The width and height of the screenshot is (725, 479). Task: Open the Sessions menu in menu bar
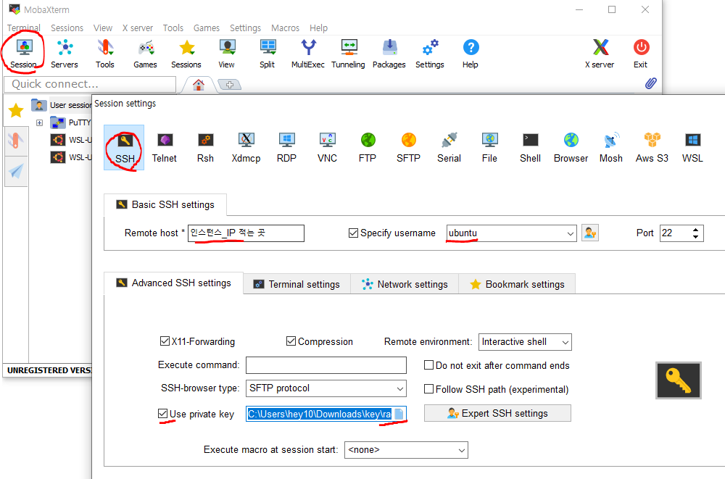pos(67,28)
